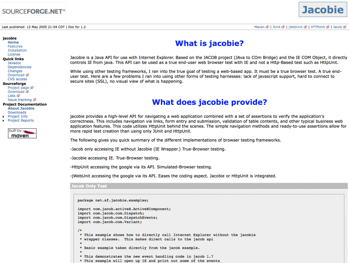Click "Sourceforge" sidebar heading
The width and height of the screenshot is (349, 263).
pyautogui.click(x=14, y=83)
